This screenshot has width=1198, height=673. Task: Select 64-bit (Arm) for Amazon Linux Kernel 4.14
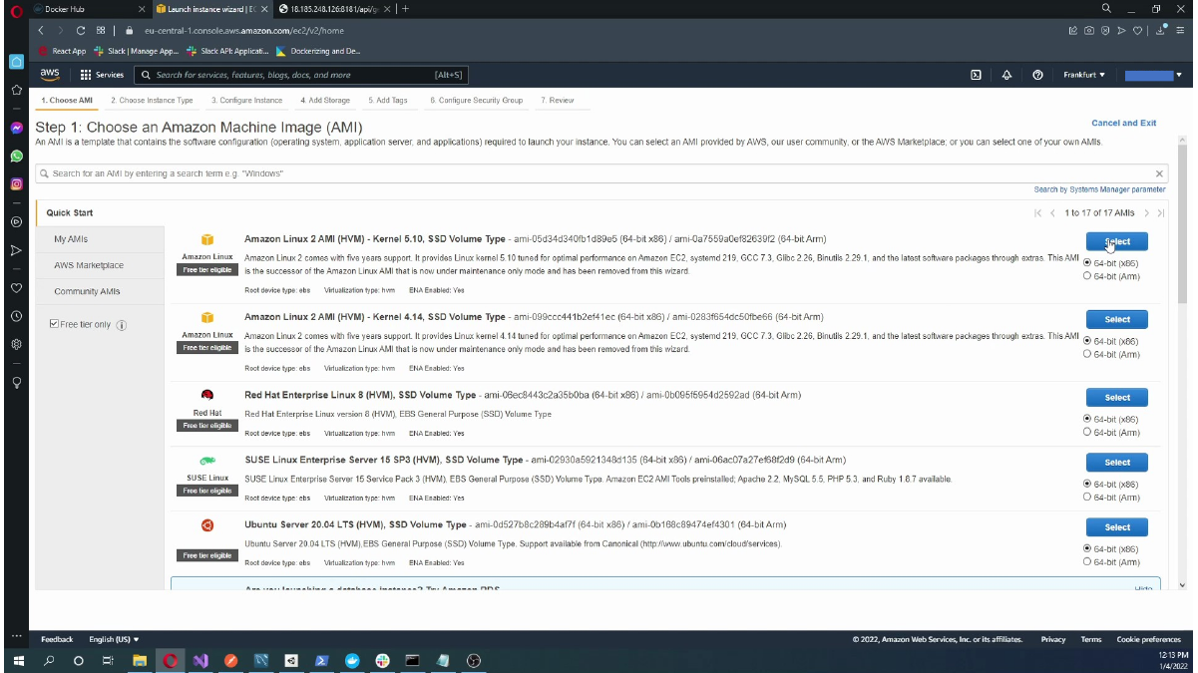[1087, 354]
